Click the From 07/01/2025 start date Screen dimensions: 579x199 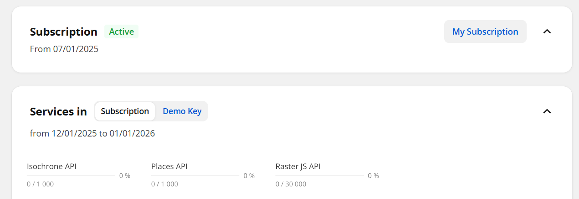64,49
